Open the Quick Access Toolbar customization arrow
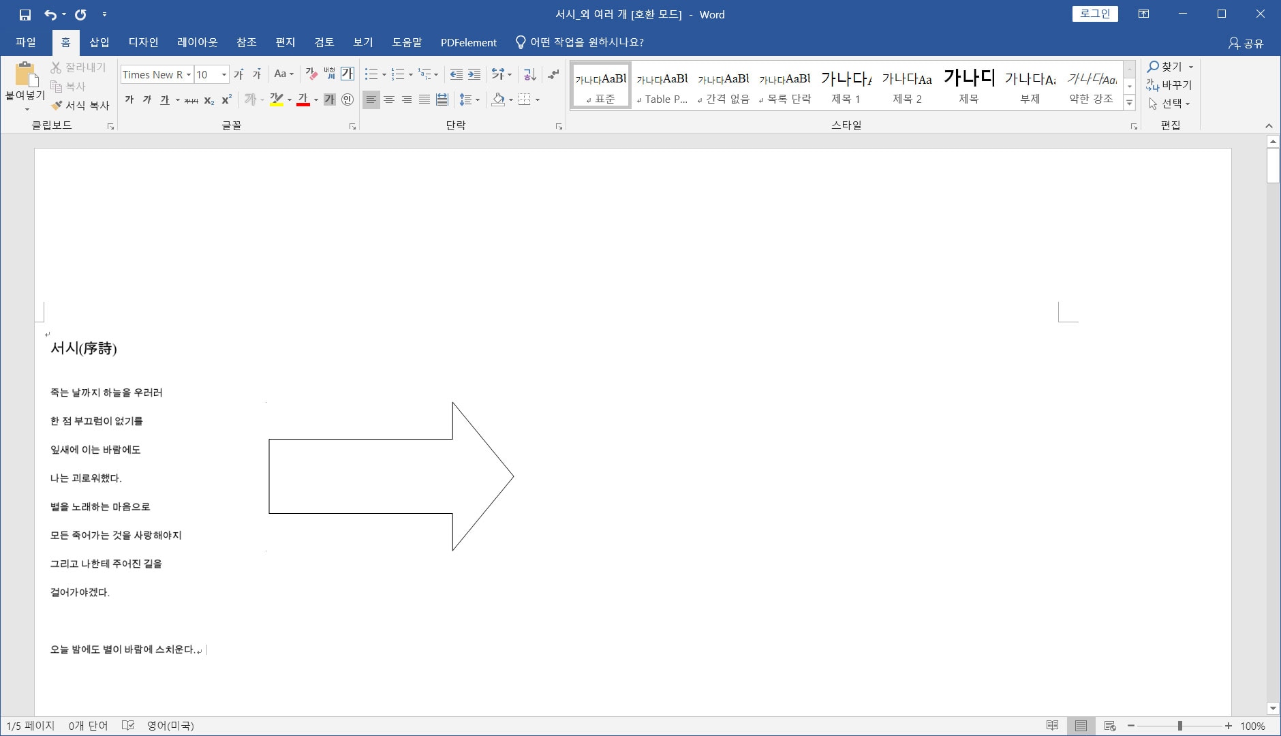 pyautogui.click(x=104, y=14)
